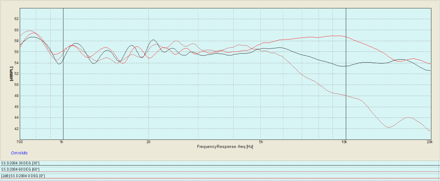
Task: Click the 60 dB axis tick label
Action: 16,30
